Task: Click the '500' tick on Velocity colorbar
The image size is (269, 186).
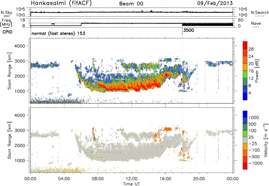Action: tap(253, 124)
